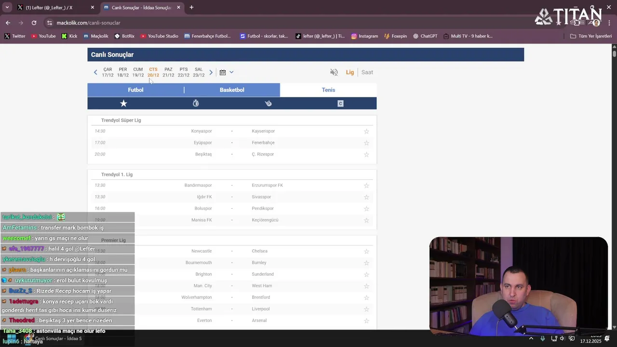The width and height of the screenshot is (617, 347).
Task: Select the stopwatch live matches filter
Action: pyautogui.click(x=196, y=103)
